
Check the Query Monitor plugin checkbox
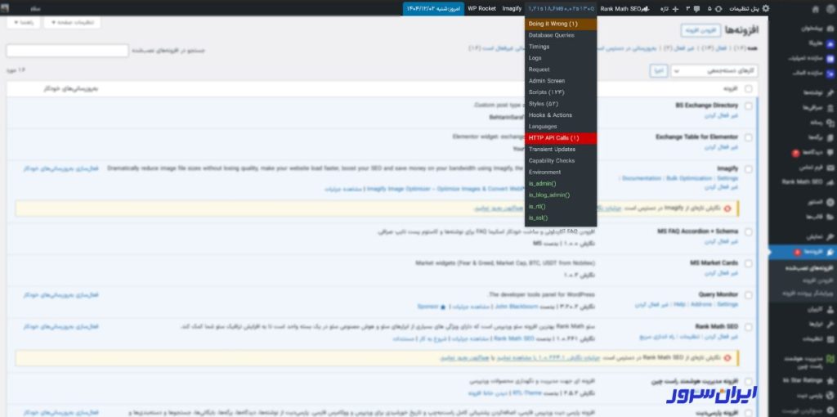coord(749,295)
